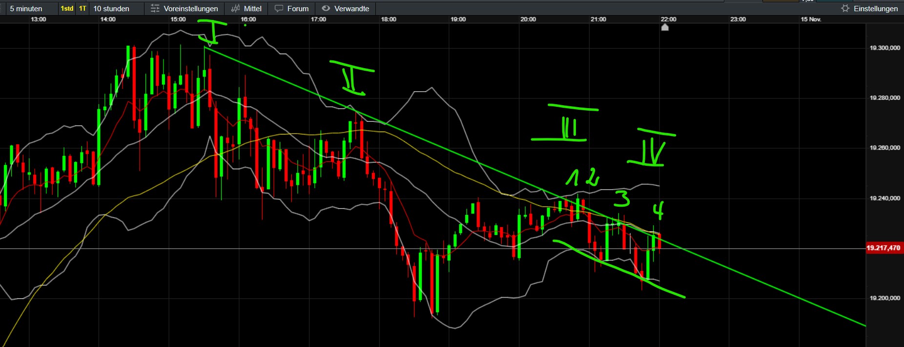
Task: Click the 19:00 time axis label
Action: tap(458, 19)
